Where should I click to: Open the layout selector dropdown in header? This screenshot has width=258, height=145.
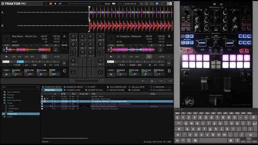click(131, 4)
